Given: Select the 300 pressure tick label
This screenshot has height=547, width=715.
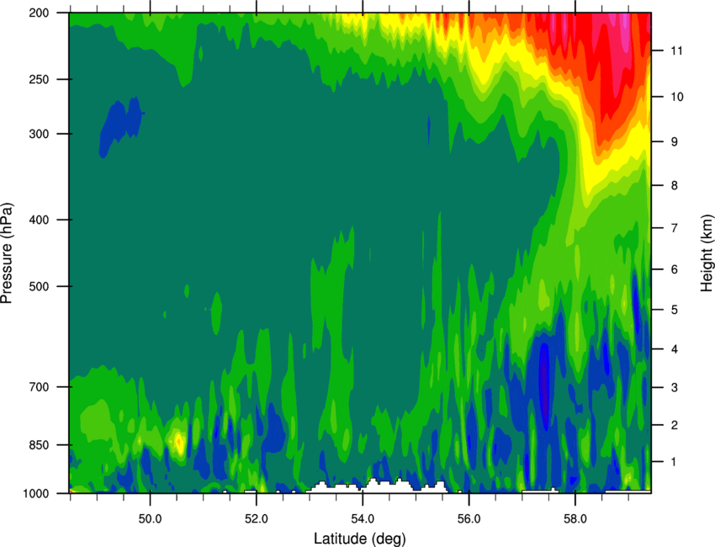Looking at the screenshot, I should point(39,134).
